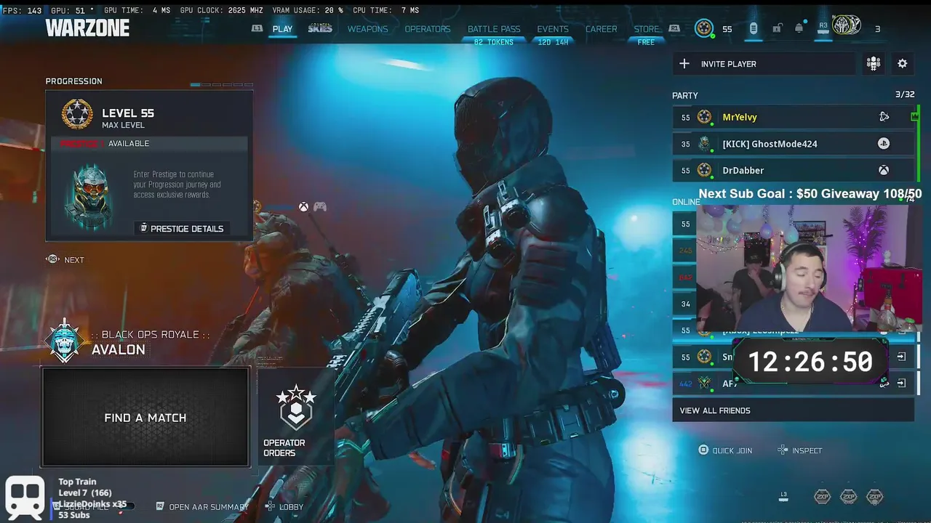The height and width of the screenshot is (523, 931).
Task: Click the train icon in stream overlay
Action: point(25,498)
